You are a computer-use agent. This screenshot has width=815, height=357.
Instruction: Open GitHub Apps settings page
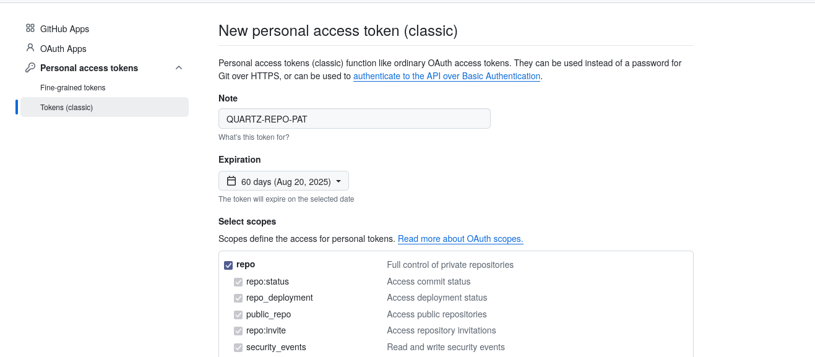pos(64,29)
